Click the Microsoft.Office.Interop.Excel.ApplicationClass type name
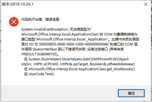152x102 pixels. coord(60,34)
